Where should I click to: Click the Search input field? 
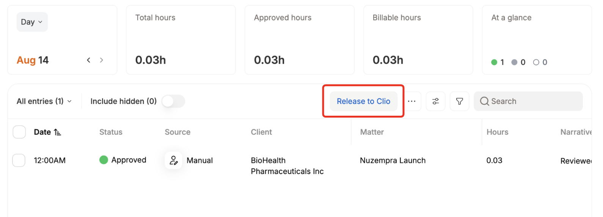pyautogui.click(x=528, y=101)
